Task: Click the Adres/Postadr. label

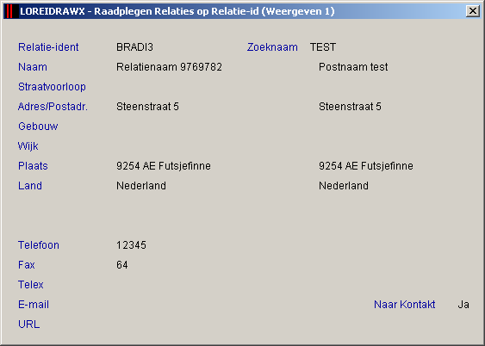Action: coord(53,106)
